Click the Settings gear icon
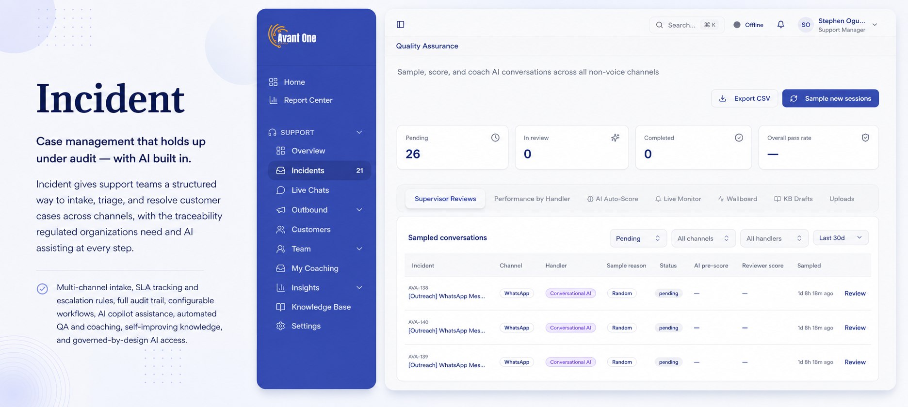Image resolution: width=908 pixels, height=407 pixels. pyautogui.click(x=280, y=326)
